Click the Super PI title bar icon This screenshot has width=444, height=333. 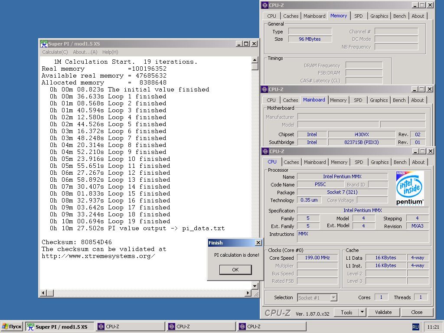(x=44, y=44)
